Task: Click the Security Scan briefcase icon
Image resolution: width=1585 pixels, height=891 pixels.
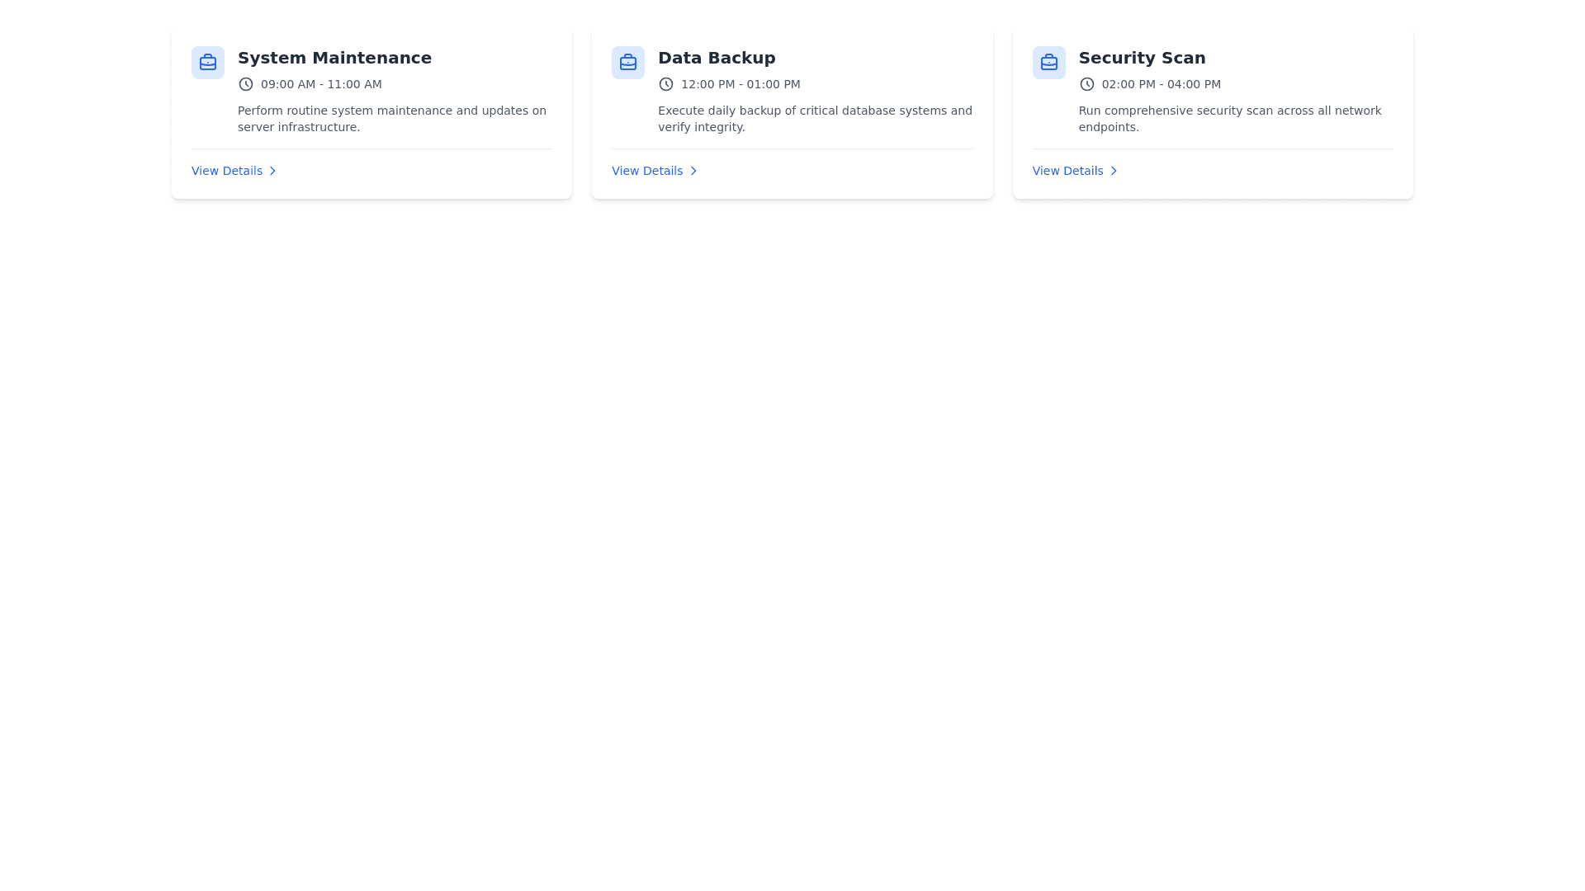Action: click(1048, 63)
